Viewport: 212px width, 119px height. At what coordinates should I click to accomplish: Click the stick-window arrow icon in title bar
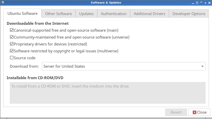(x=205, y=3)
